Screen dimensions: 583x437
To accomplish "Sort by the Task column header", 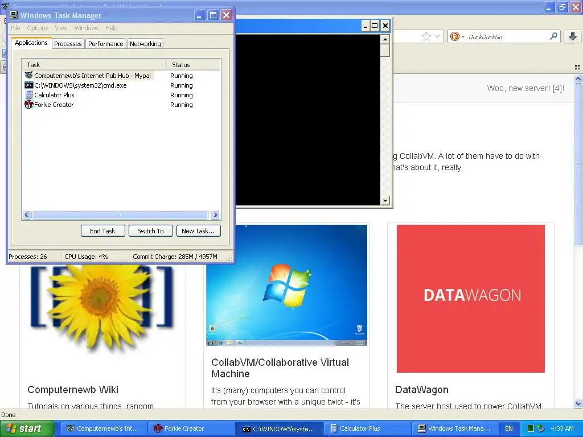I will click(94, 65).
